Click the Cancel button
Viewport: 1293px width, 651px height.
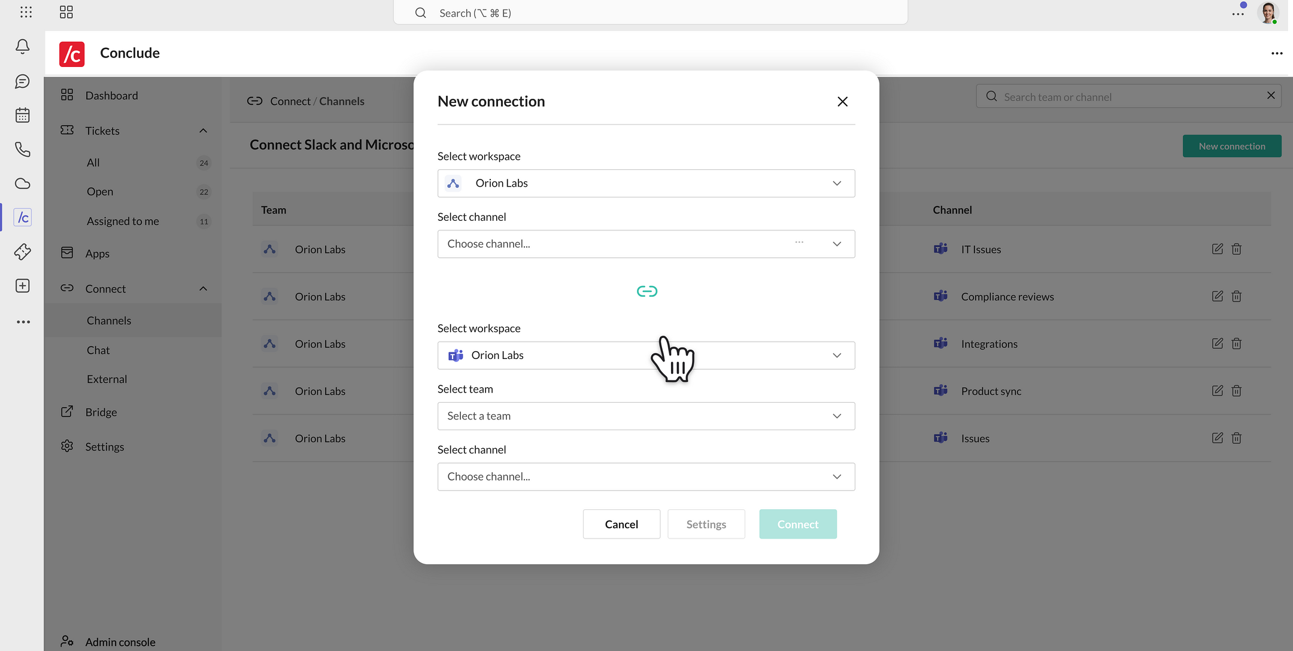621,524
